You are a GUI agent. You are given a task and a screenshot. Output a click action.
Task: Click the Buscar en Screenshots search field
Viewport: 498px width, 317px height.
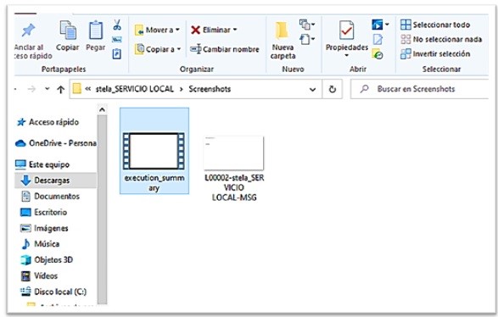click(x=420, y=89)
